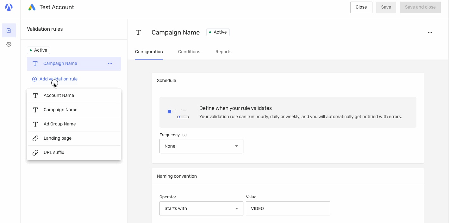Switch to the Reports tab

[x=223, y=52]
